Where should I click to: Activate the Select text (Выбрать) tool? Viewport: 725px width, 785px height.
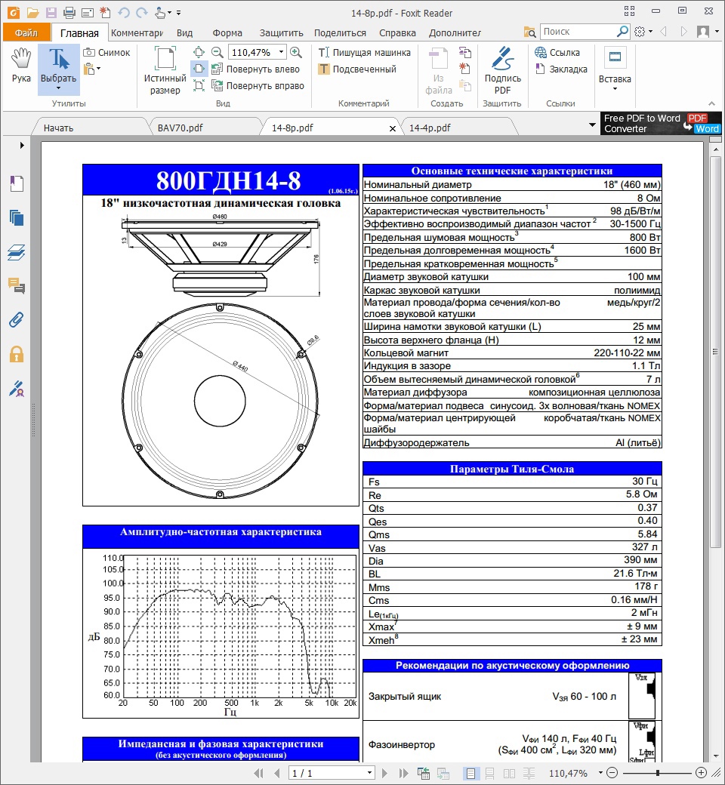pos(59,69)
